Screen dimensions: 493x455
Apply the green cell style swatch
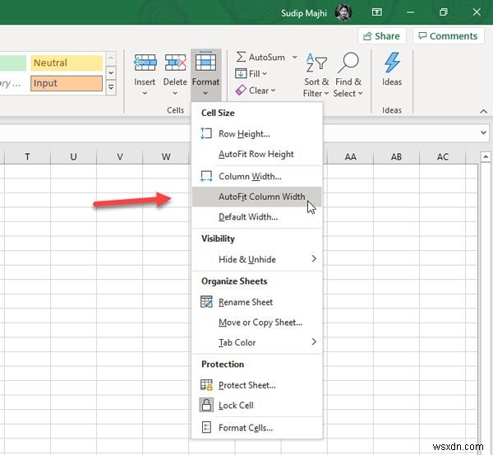[13, 63]
